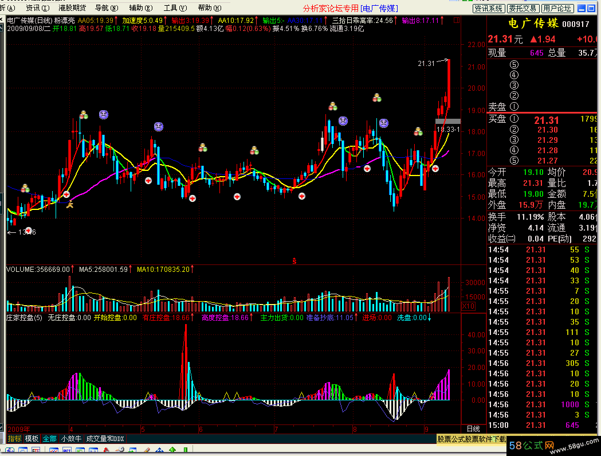Screen dimensions: 601x456
Task: Select the 小放牛 tab
Action: tap(71, 439)
